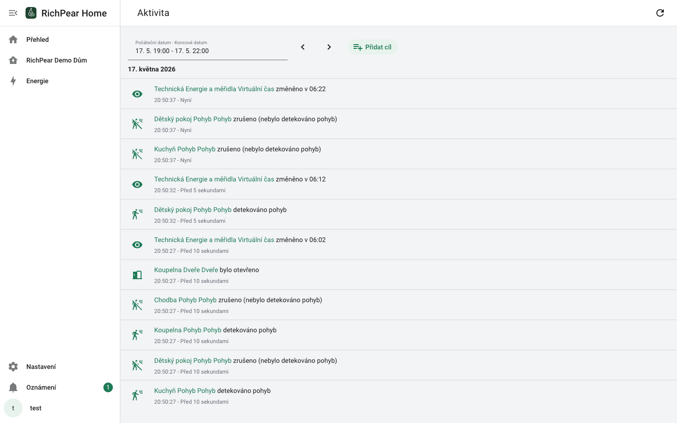
Task: Click motion icon for Dětský pokoj detekováno pohyb
Action: (137, 215)
